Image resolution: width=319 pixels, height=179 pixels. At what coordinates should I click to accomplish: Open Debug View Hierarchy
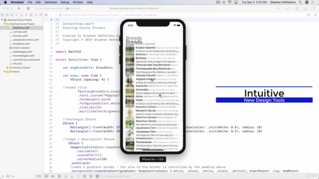click(85, 176)
